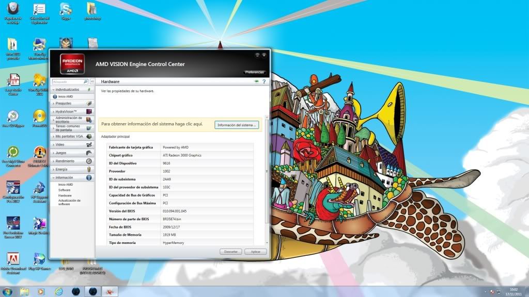Click the Administración de escritorio icon
Image resolution: width=529 pixels, height=297 pixels.
coord(89,120)
